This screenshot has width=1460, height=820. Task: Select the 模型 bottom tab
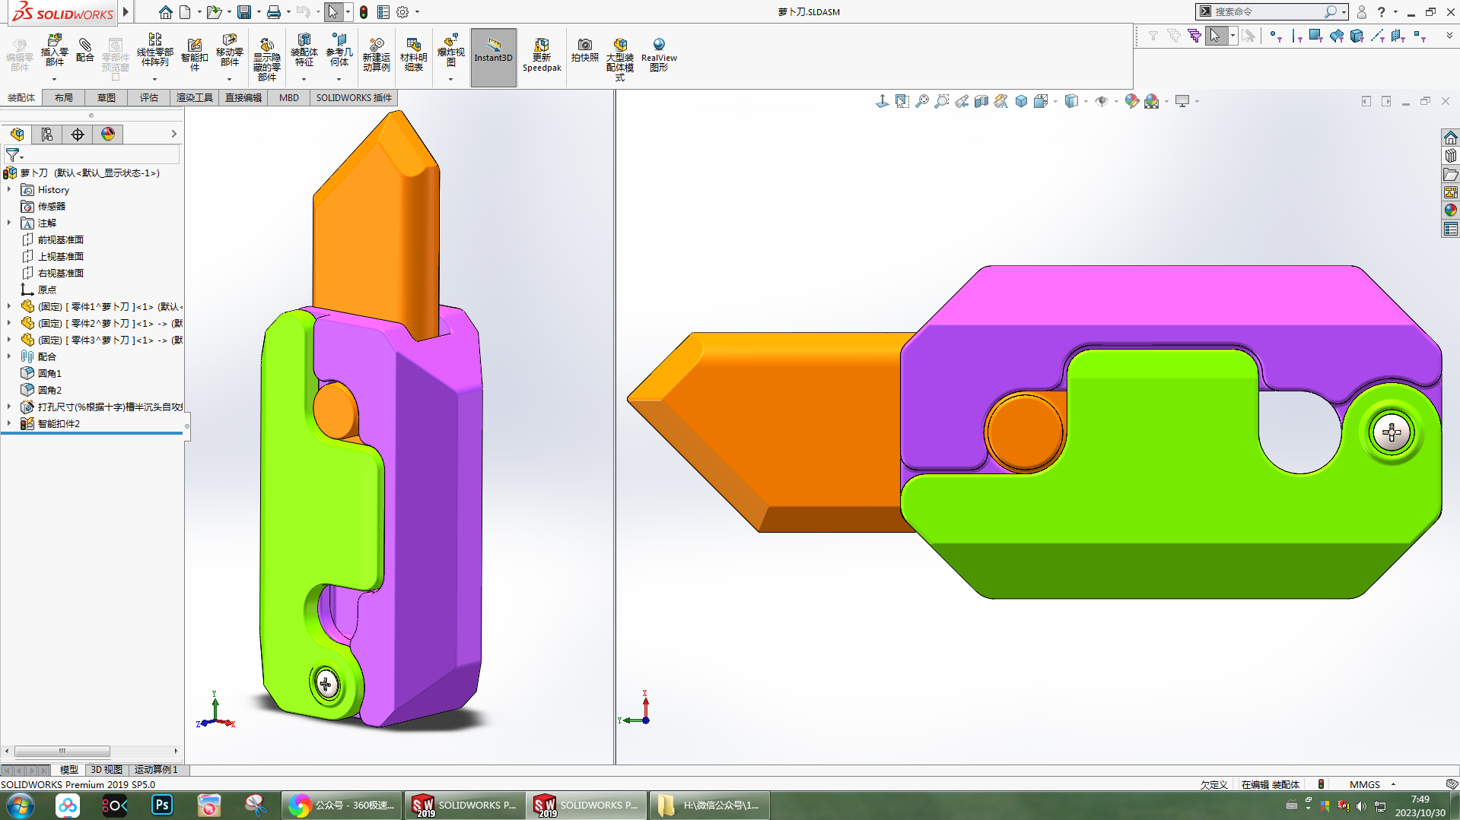click(x=69, y=770)
